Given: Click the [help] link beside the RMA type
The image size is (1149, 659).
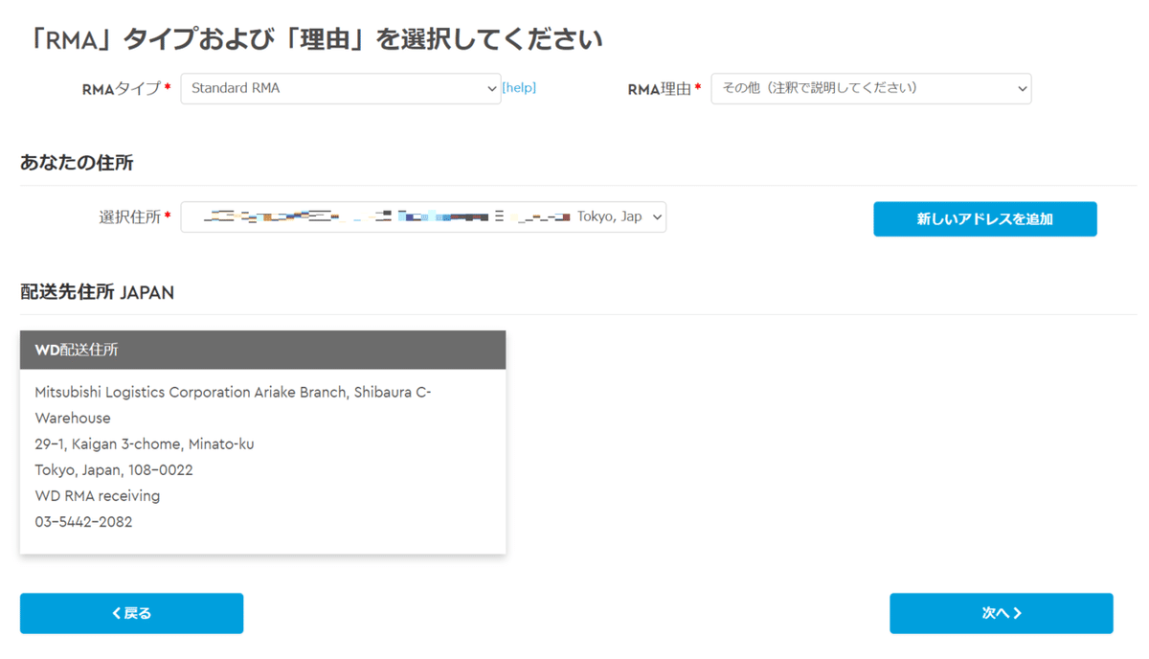Looking at the screenshot, I should click(519, 87).
